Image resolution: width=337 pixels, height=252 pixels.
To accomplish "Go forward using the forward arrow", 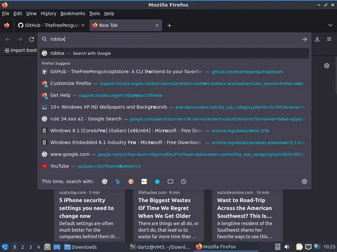I will pyautogui.click(x=20, y=39).
